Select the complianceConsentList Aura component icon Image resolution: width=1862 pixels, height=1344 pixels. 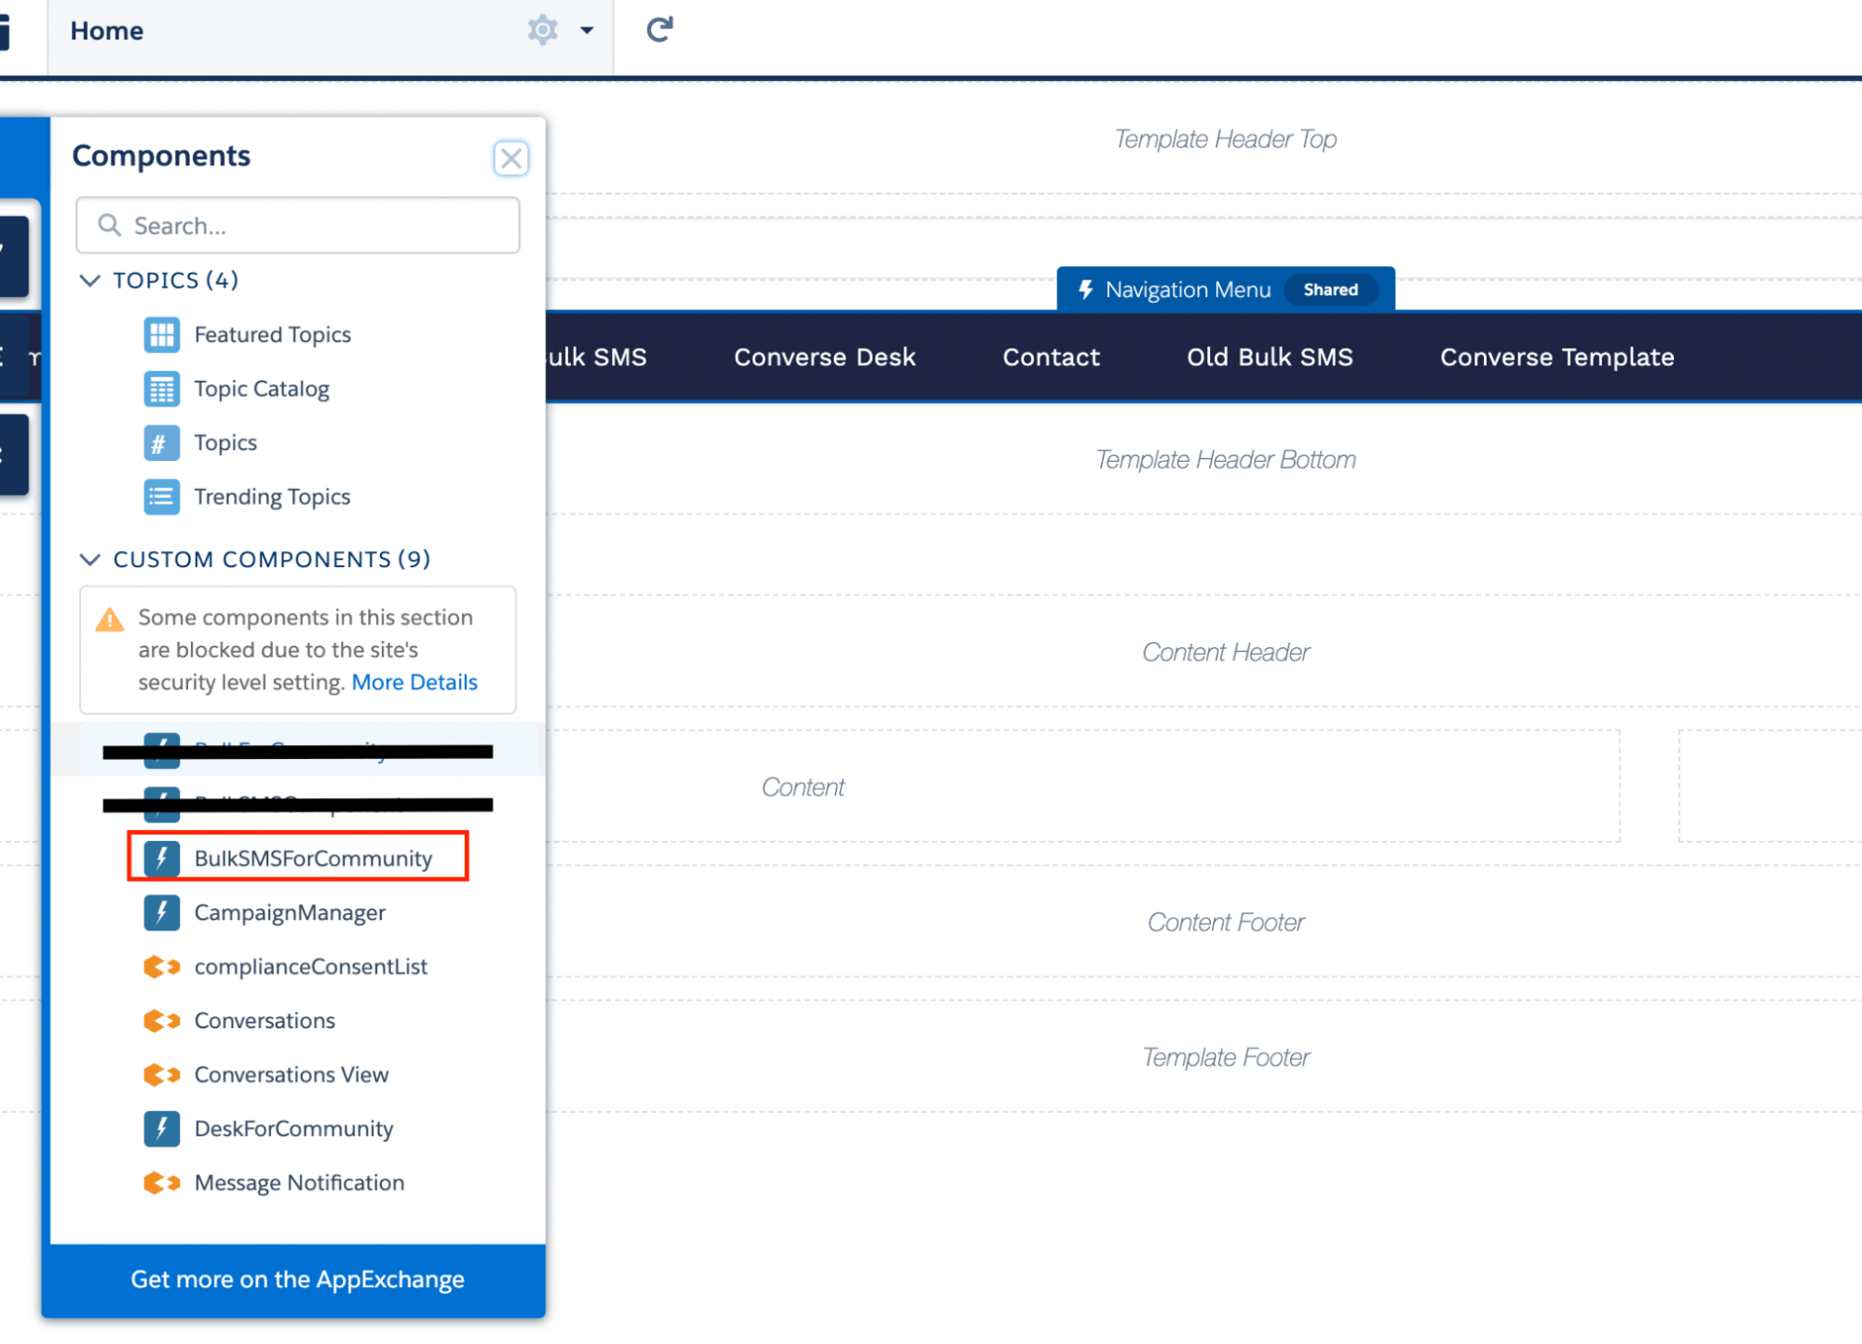[x=162, y=966]
